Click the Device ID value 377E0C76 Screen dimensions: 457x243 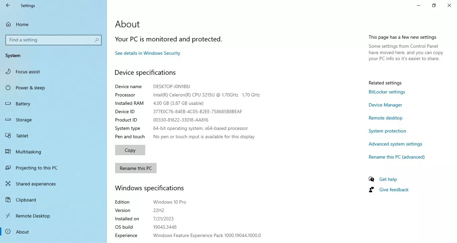coord(198,111)
